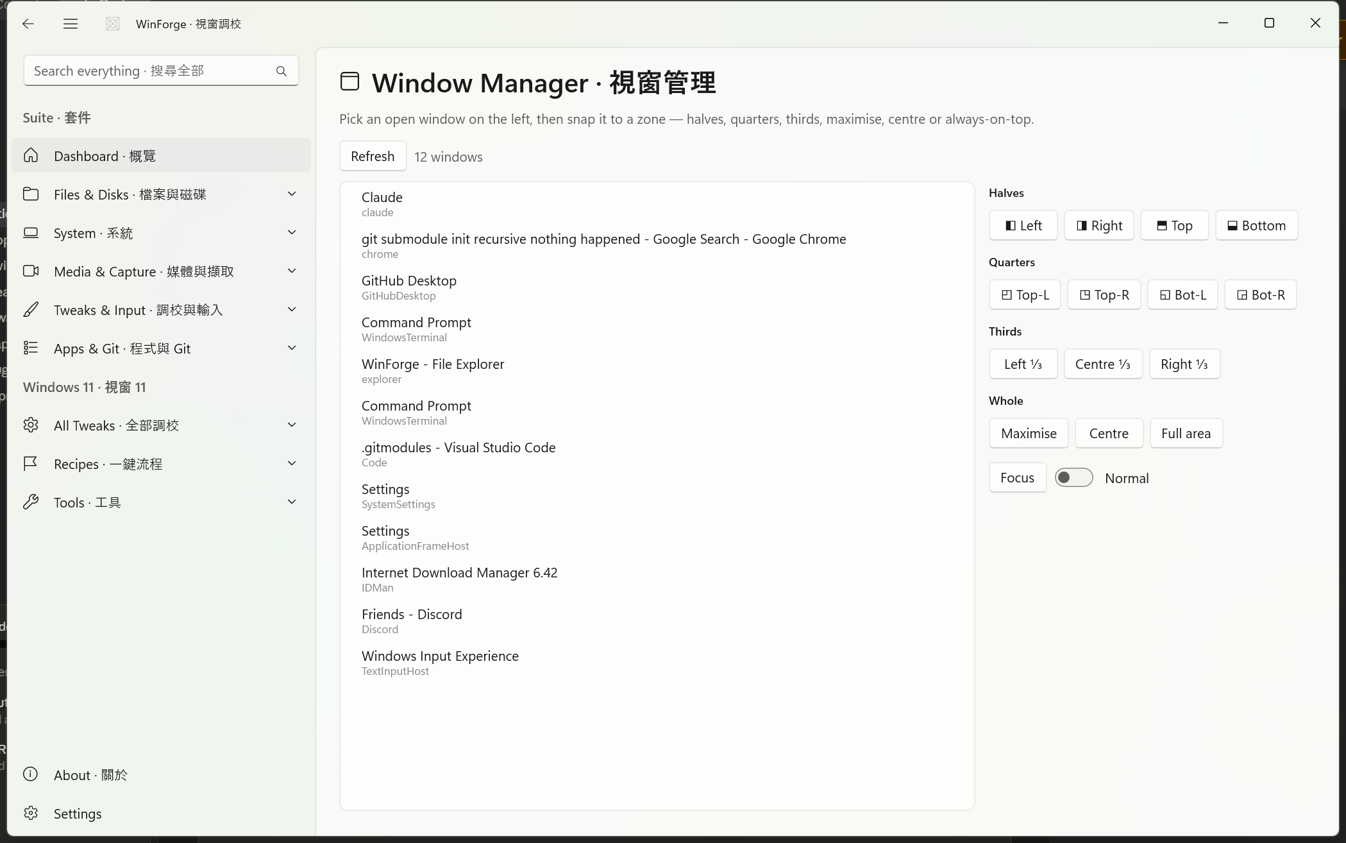Snap window to Top-L quarter
This screenshot has height=843, width=1346.
pos(1025,294)
